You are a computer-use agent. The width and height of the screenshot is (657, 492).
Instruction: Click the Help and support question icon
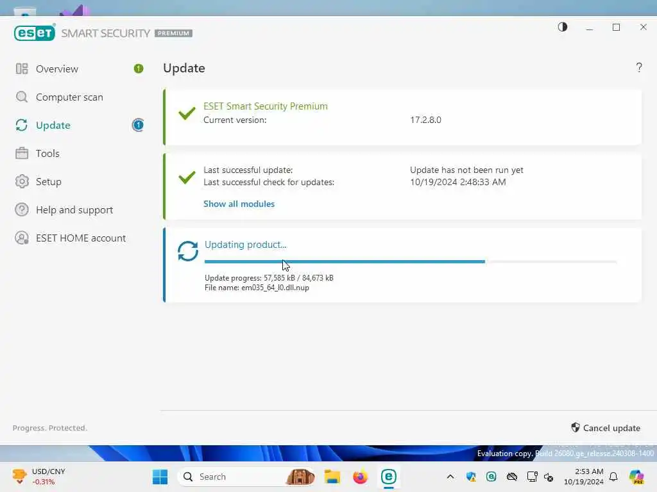22,209
